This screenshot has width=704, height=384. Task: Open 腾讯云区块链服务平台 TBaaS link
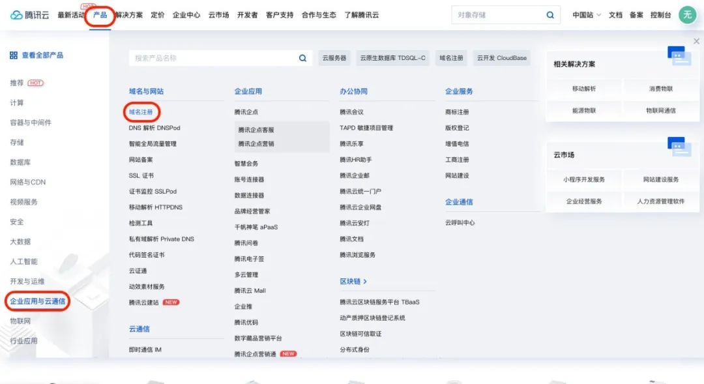[379, 303]
